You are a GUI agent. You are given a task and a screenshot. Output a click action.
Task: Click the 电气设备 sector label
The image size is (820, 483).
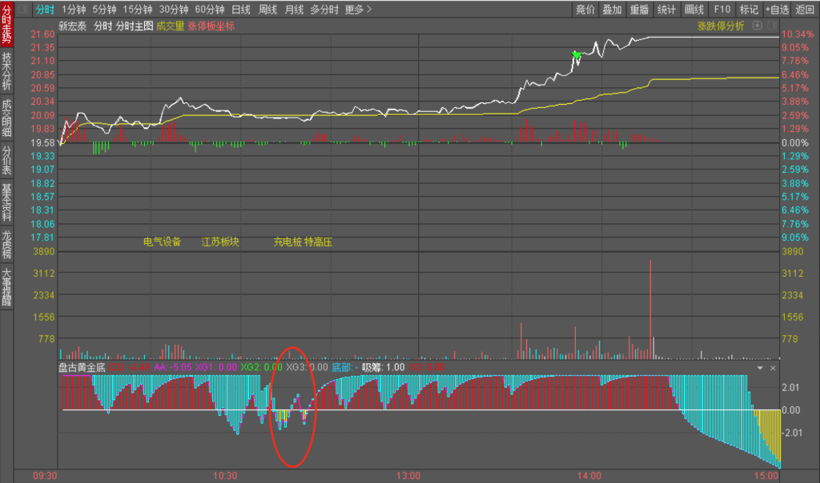163,241
